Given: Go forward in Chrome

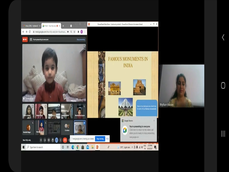Looking at the screenshot, I should pos(26,32).
